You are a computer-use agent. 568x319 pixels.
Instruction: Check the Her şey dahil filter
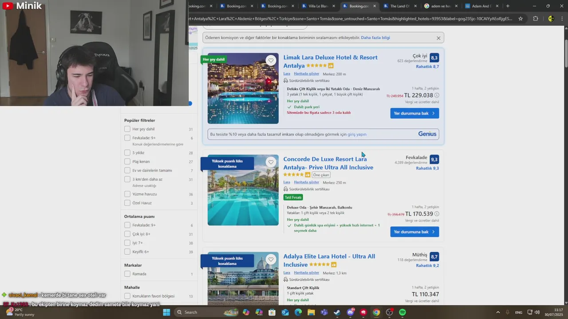[127, 129]
